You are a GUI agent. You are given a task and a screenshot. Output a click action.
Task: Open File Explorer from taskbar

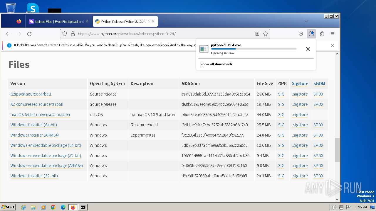(x=33, y=207)
